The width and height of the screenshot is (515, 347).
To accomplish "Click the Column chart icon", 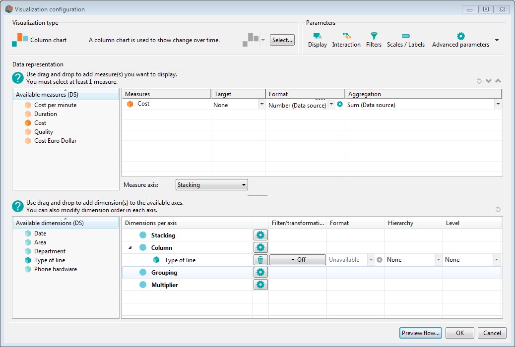I will tap(20, 40).
